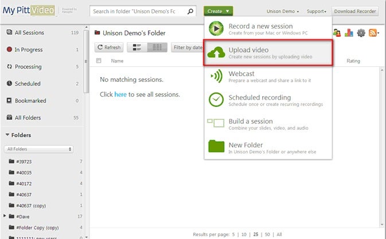Click the Download Recorder button

coord(354,11)
